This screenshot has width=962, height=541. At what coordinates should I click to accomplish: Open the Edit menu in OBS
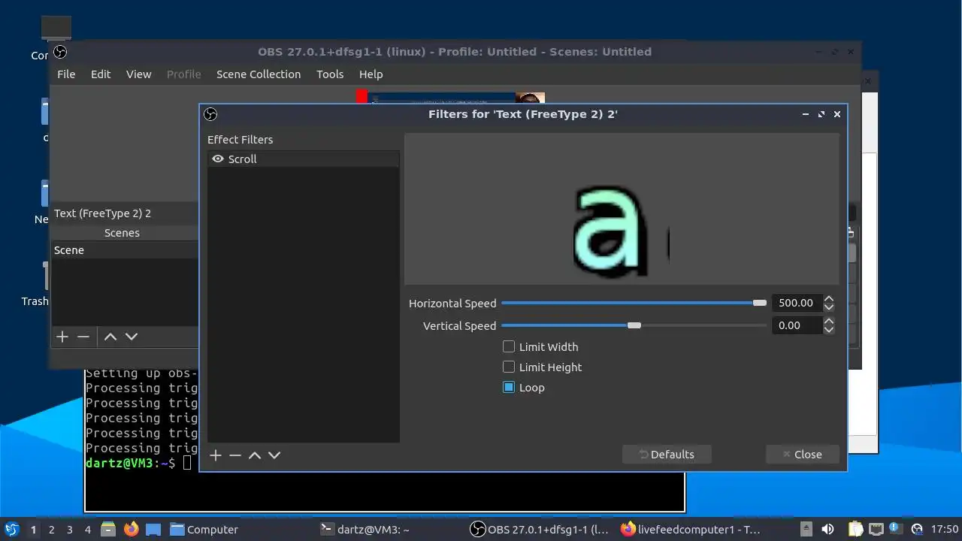pyautogui.click(x=101, y=74)
